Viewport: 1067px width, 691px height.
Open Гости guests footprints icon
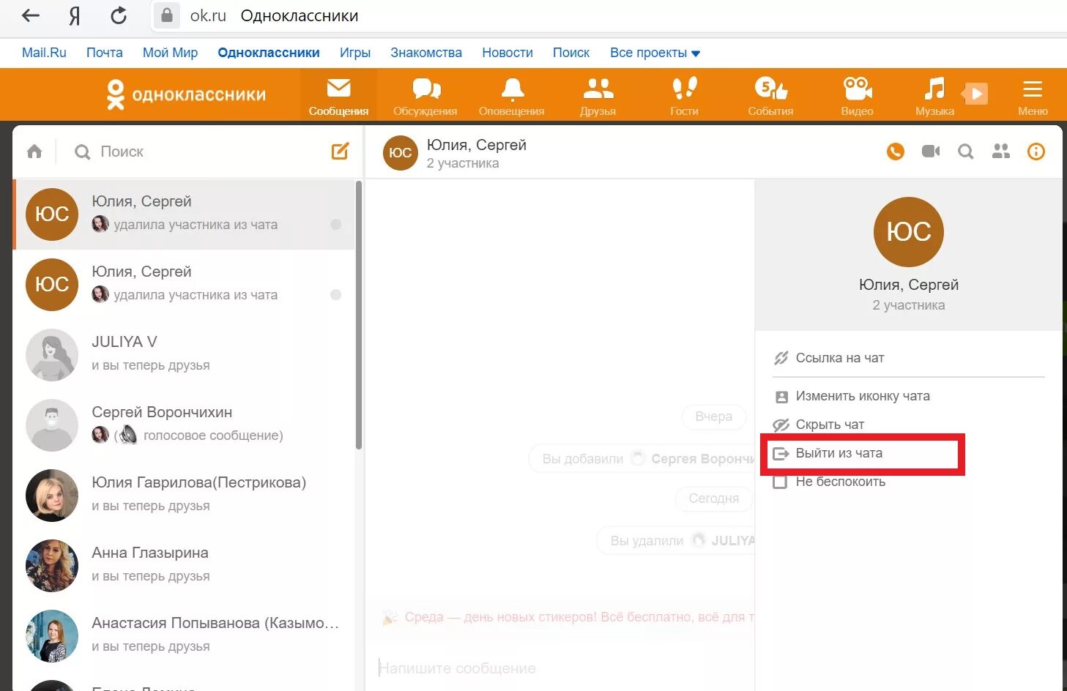coord(685,96)
